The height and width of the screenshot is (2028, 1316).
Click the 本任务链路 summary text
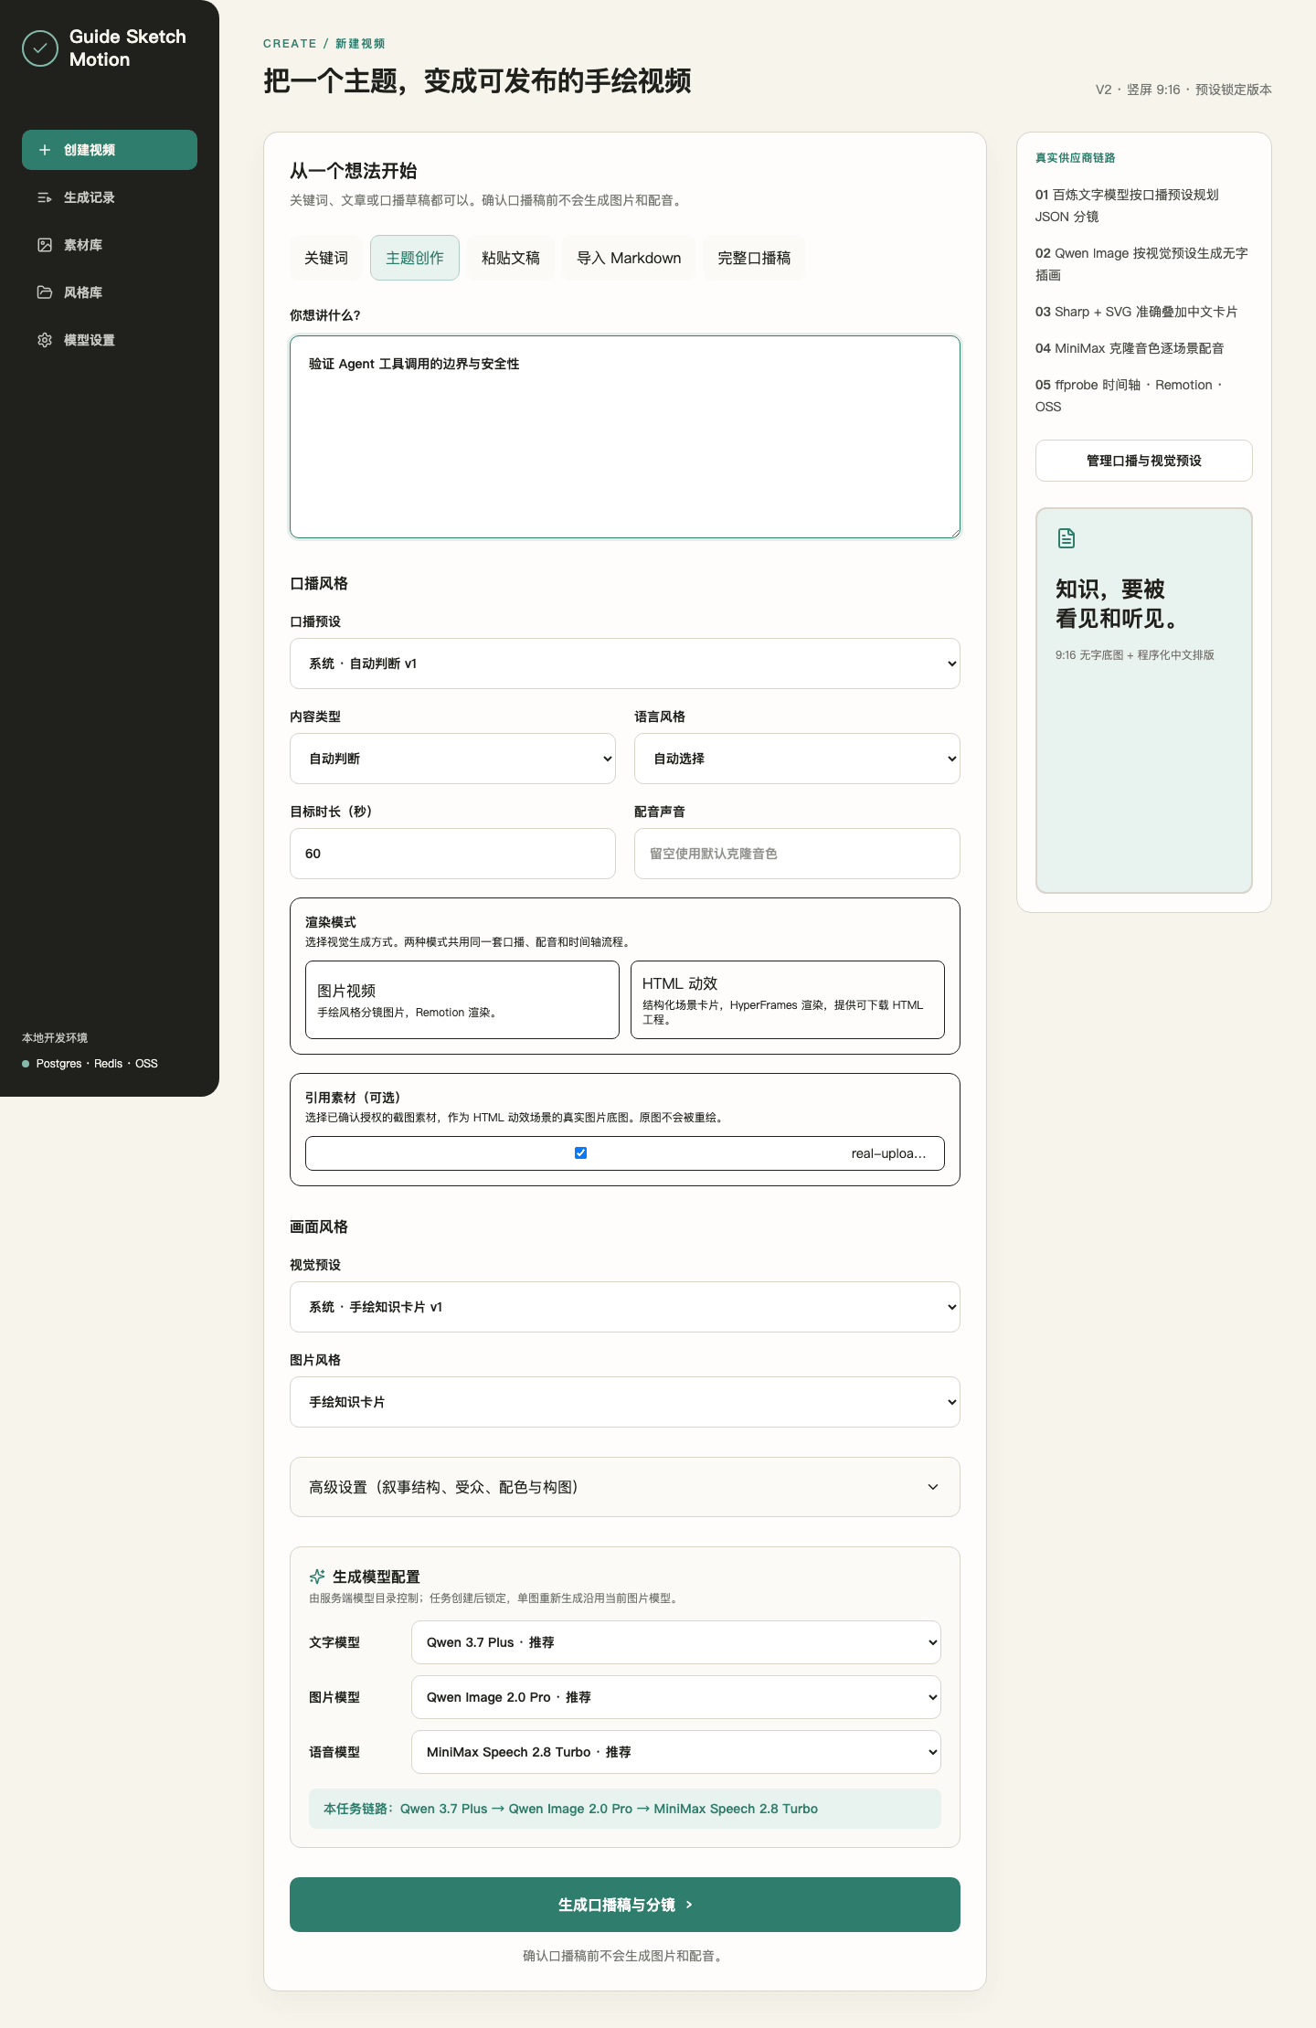(625, 1809)
